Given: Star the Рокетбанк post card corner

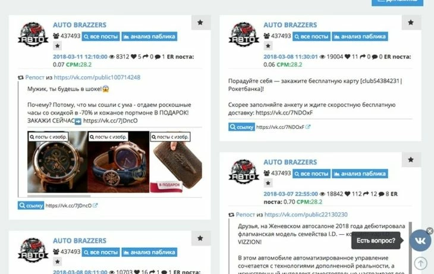Looking at the screenshot, I should tap(411, 23).
